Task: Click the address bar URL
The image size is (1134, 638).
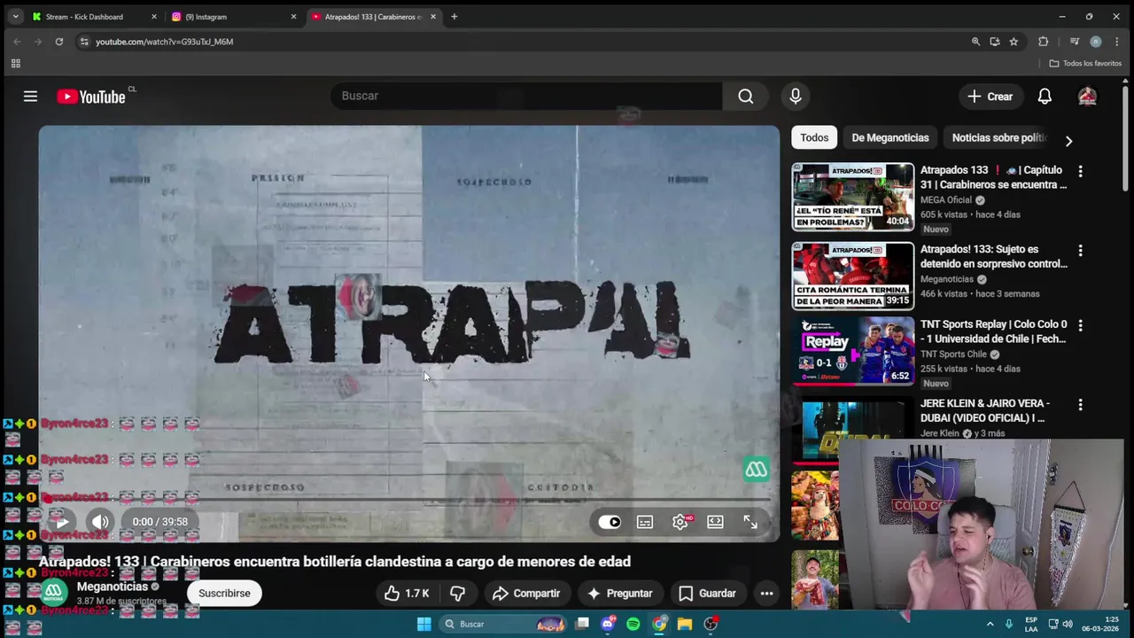Action: click(164, 42)
